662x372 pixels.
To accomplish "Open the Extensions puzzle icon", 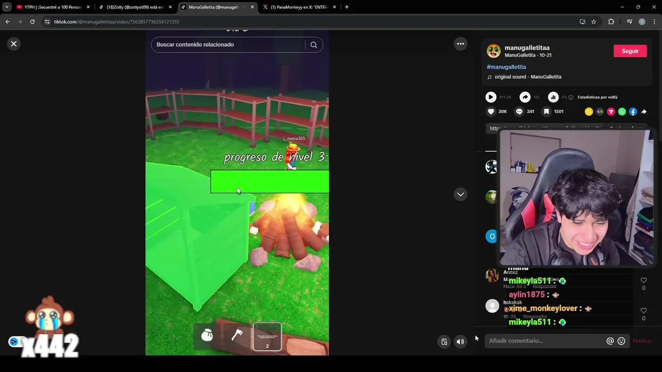I will (611, 22).
